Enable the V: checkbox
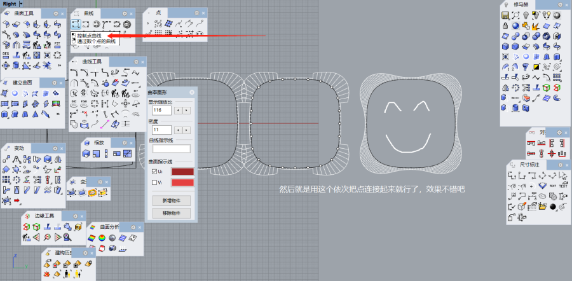This screenshot has height=281, width=572. [153, 183]
